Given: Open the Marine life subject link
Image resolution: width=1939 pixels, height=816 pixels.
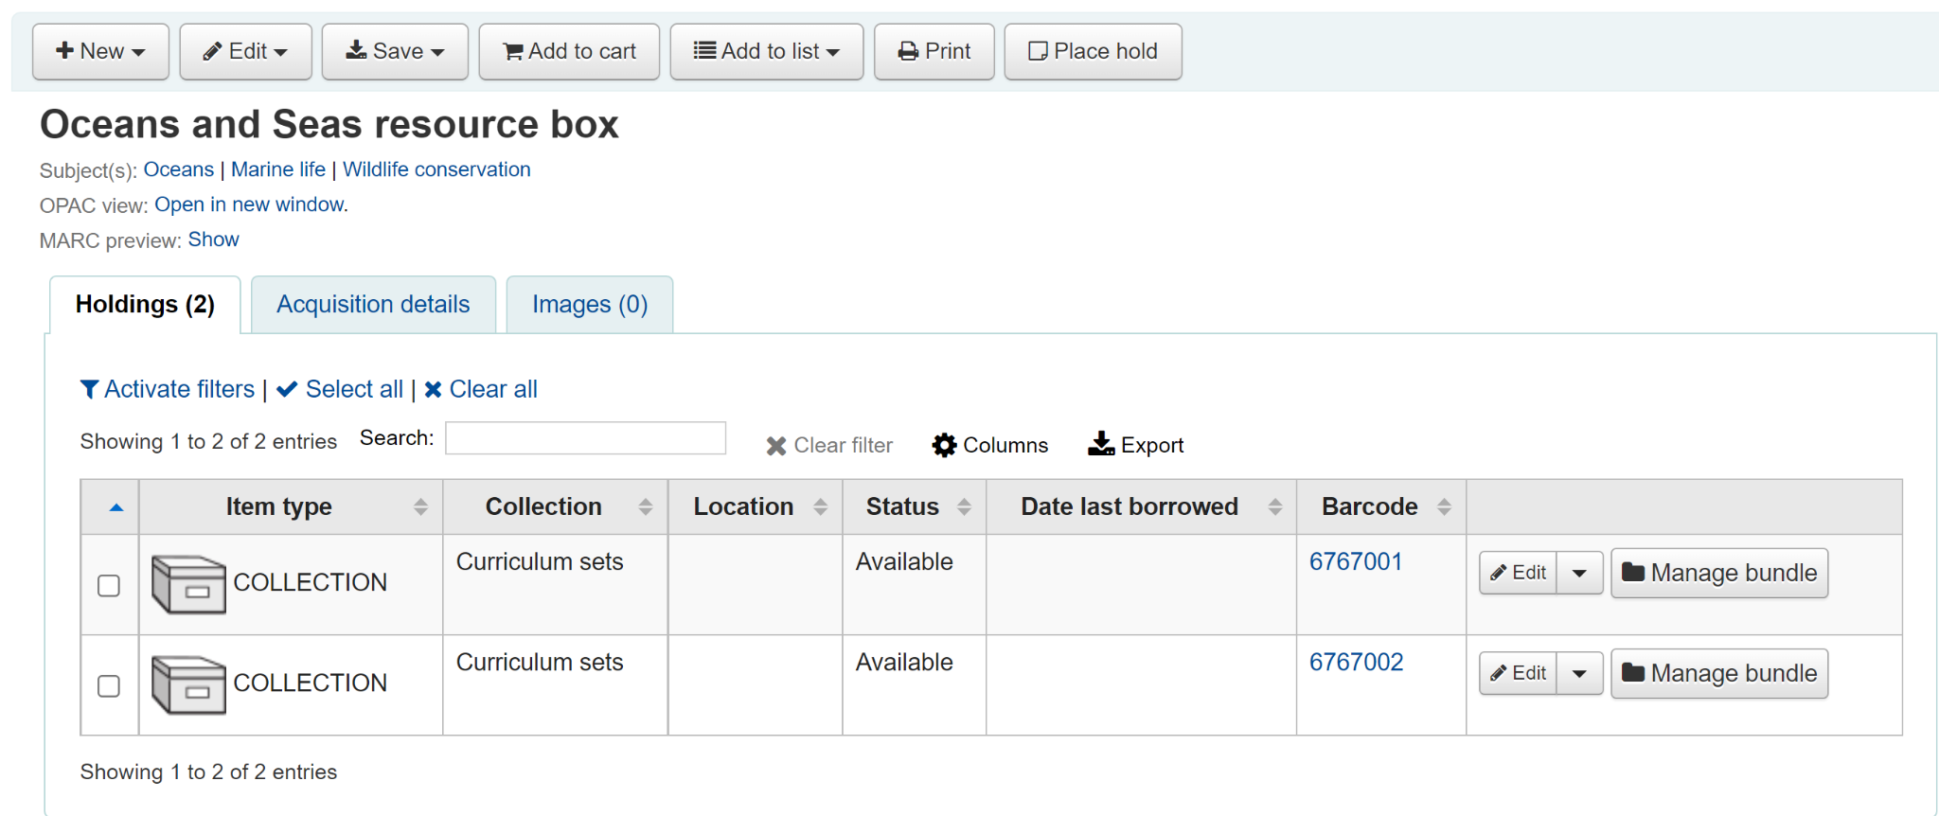Looking at the screenshot, I should tap(278, 169).
